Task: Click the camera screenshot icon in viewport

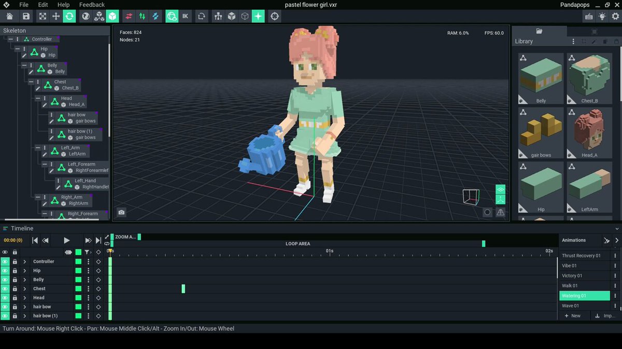Action: 121,212
